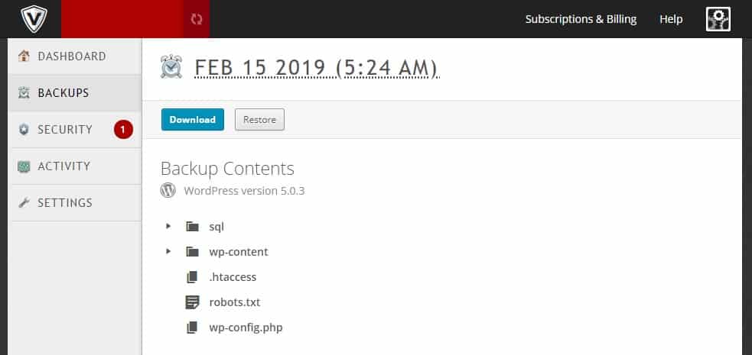Select the wp-config.php file
The width and height of the screenshot is (752, 355).
(x=246, y=328)
